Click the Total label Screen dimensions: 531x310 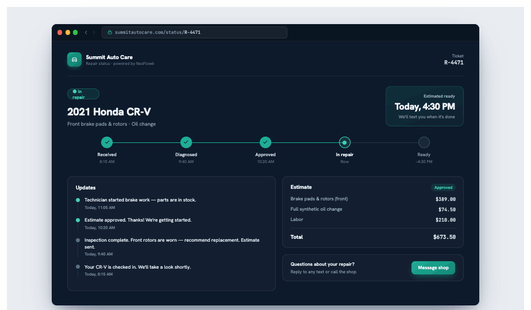coord(297,237)
